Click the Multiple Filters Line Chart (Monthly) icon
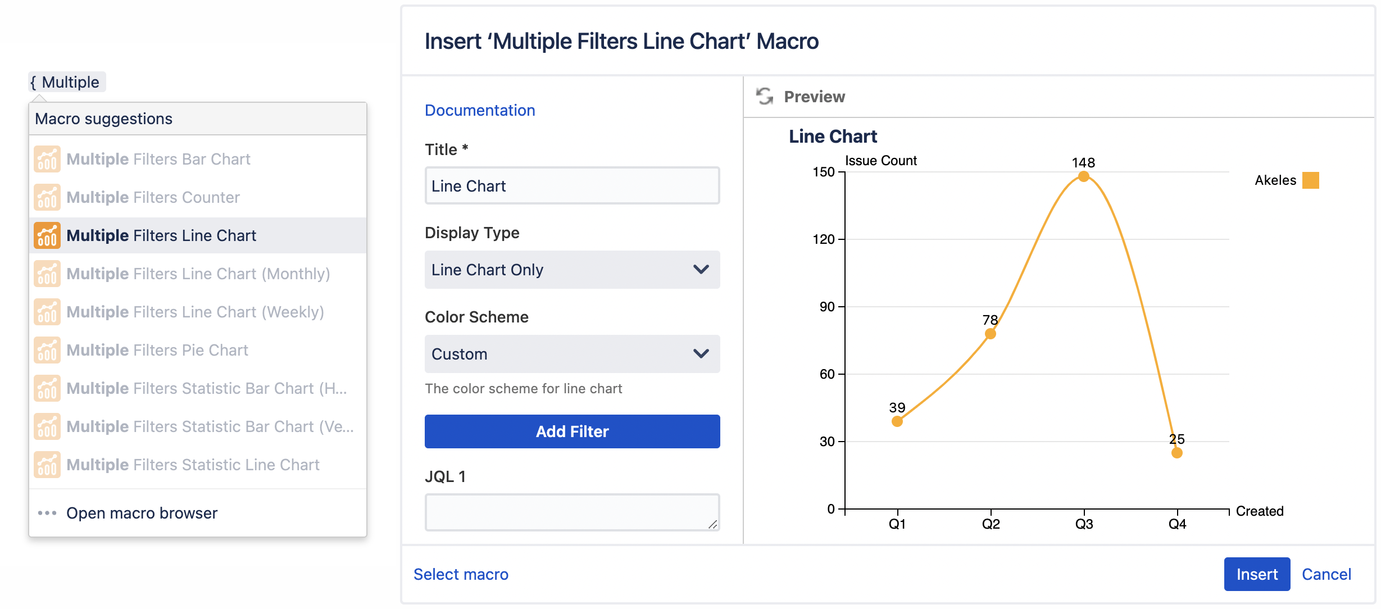 (47, 274)
